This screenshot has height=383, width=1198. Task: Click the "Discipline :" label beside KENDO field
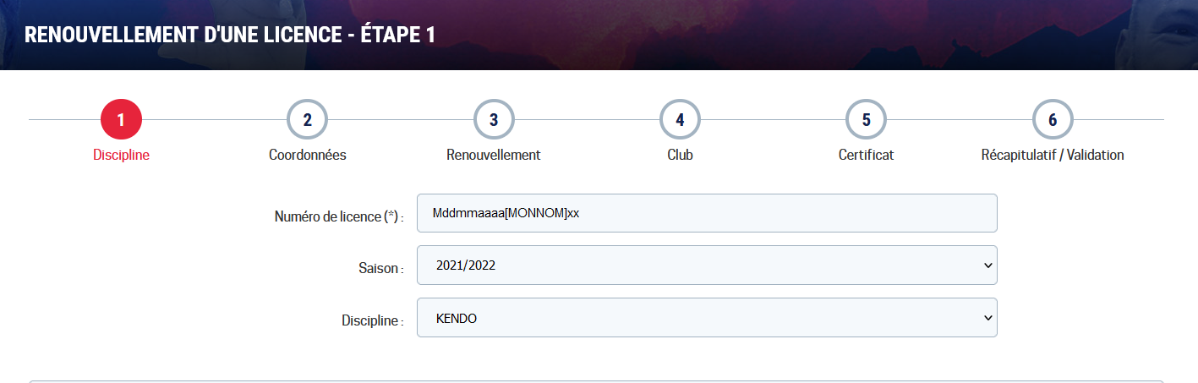[x=372, y=321]
